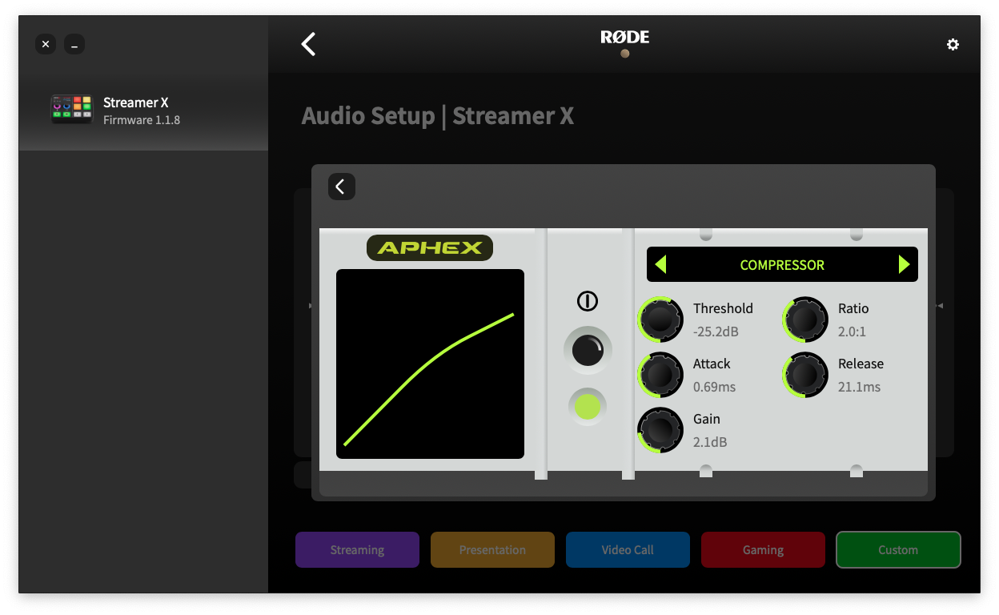
Task: Toggle the compressor power button
Action: point(588,351)
